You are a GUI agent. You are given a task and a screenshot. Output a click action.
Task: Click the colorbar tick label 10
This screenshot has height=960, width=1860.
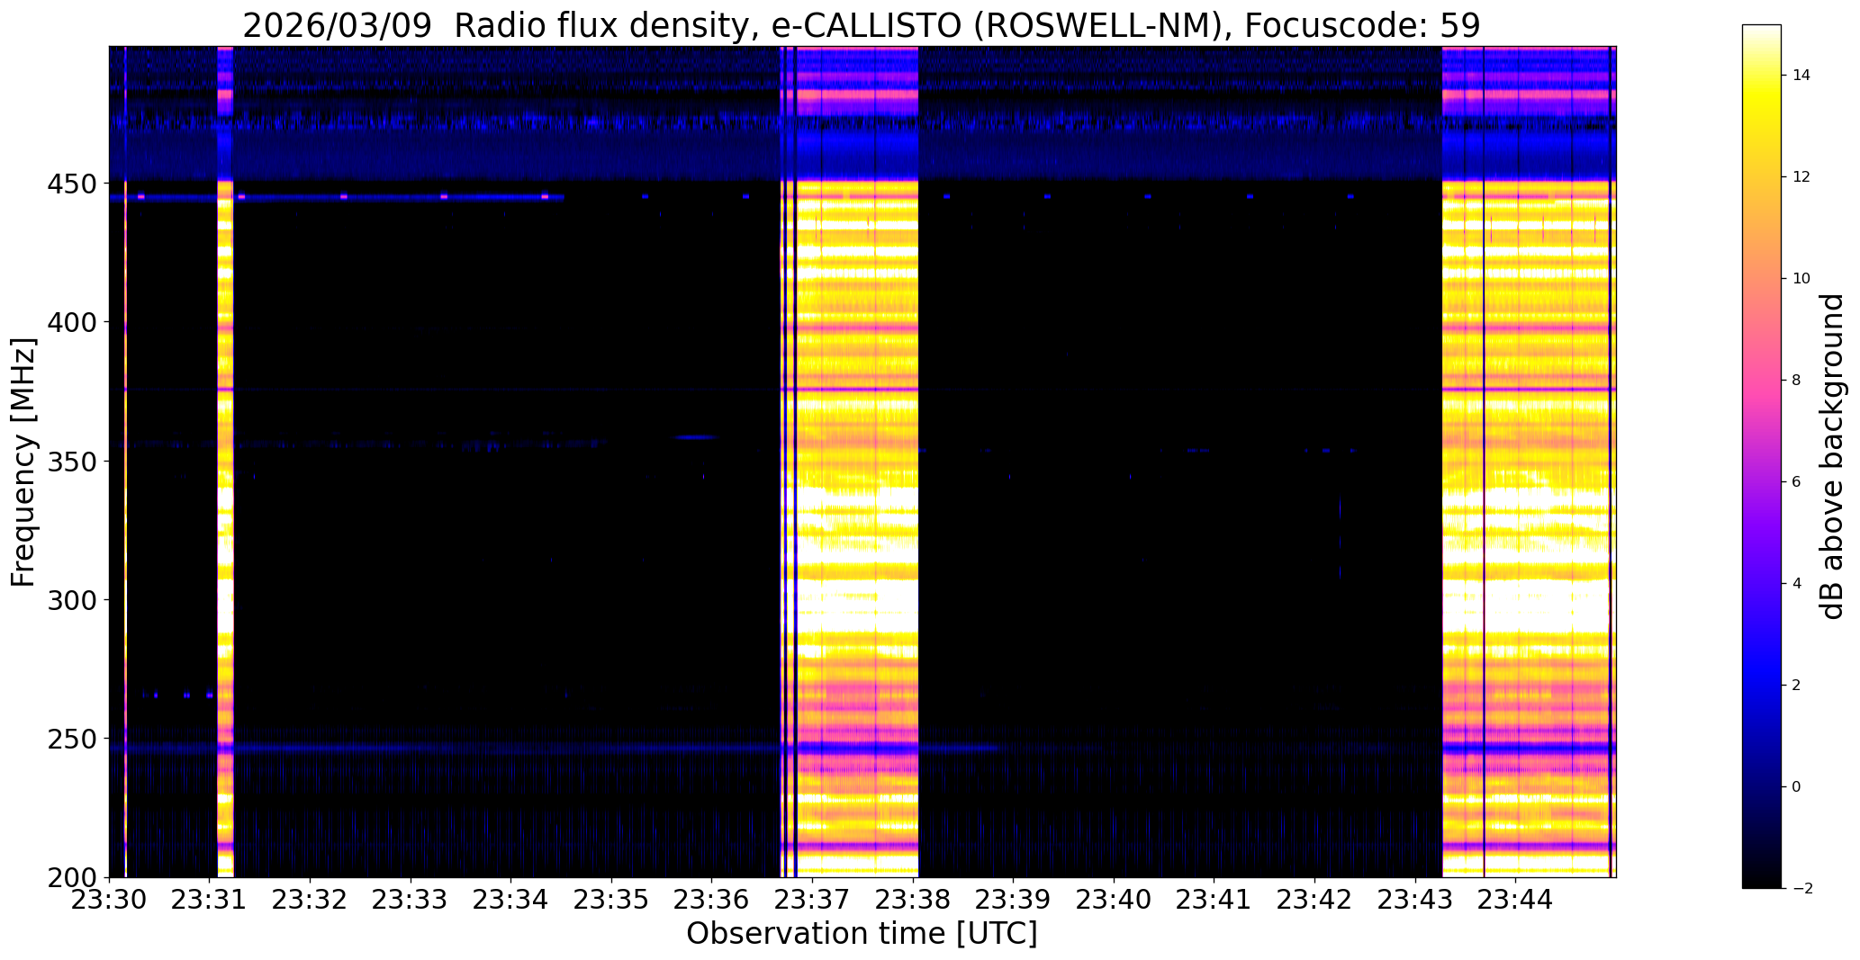coord(1801,279)
